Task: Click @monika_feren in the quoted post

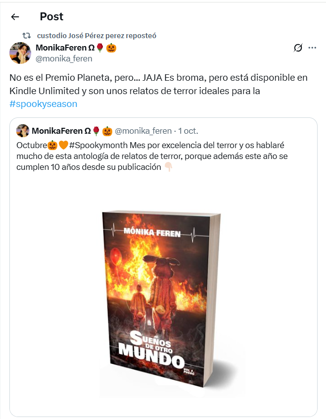Action: pyautogui.click(x=143, y=131)
